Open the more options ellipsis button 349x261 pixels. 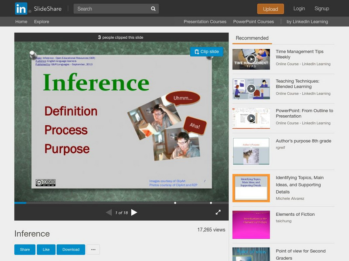pos(93,249)
